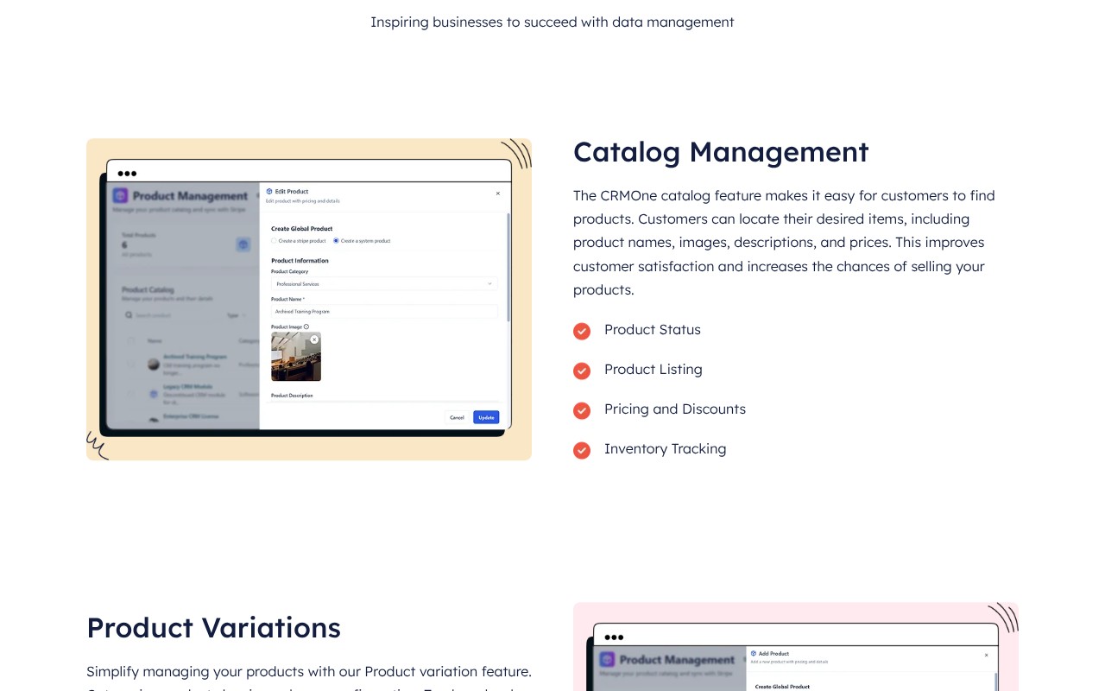Click the Product Information section heading
This screenshot has height=691, width=1105.
(x=300, y=261)
